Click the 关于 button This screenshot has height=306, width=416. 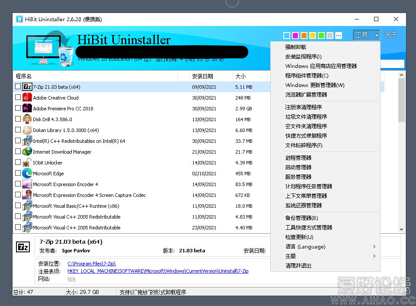[390, 35]
